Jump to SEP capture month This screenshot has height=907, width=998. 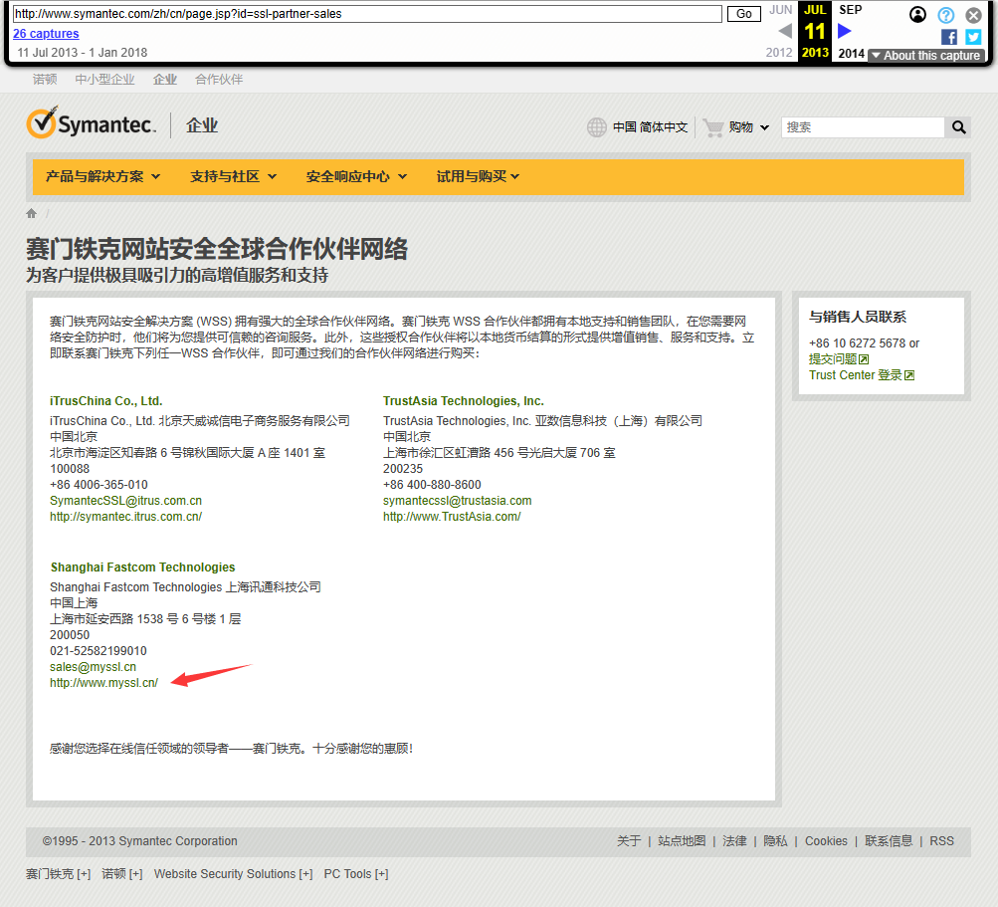[x=851, y=10]
